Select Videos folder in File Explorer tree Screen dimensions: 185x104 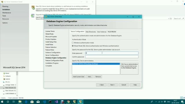point(8,79)
